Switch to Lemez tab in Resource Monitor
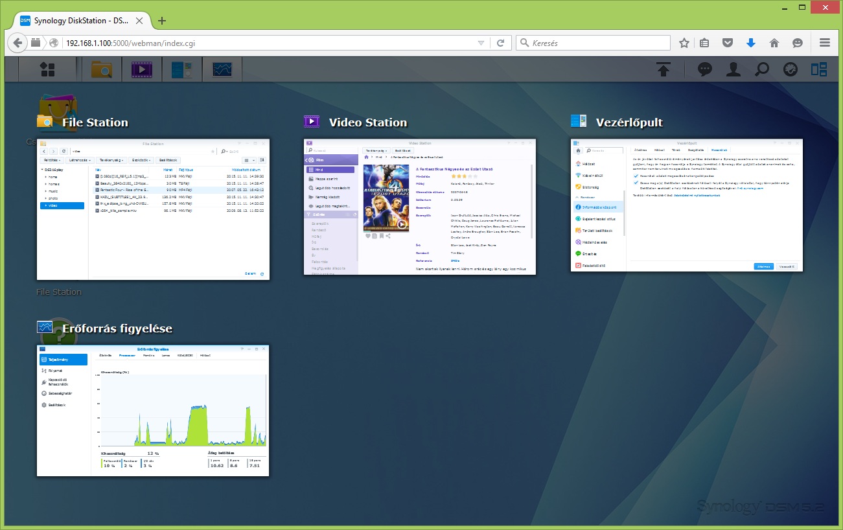The height and width of the screenshot is (530, 843). [x=166, y=356]
